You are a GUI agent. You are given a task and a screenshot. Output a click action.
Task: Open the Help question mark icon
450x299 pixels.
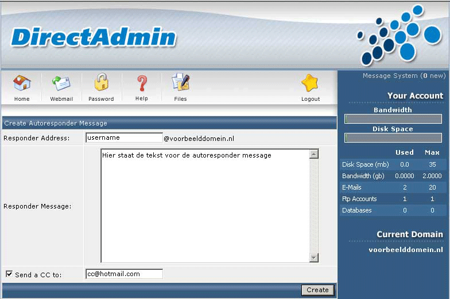pyautogui.click(x=142, y=83)
